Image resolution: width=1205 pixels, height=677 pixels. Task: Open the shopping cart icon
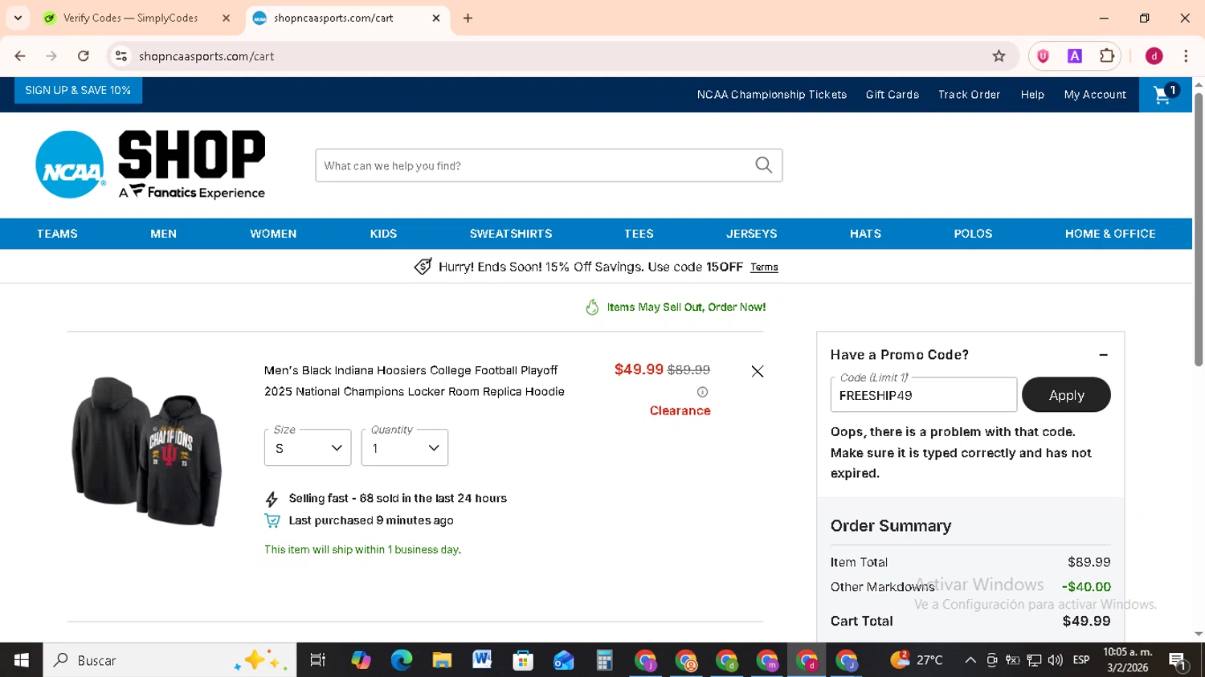click(x=1165, y=94)
